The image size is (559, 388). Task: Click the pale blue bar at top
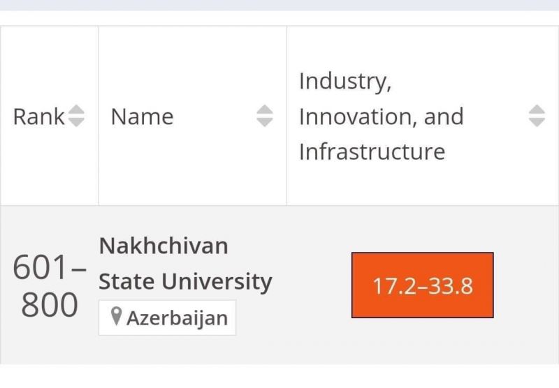coord(279,5)
